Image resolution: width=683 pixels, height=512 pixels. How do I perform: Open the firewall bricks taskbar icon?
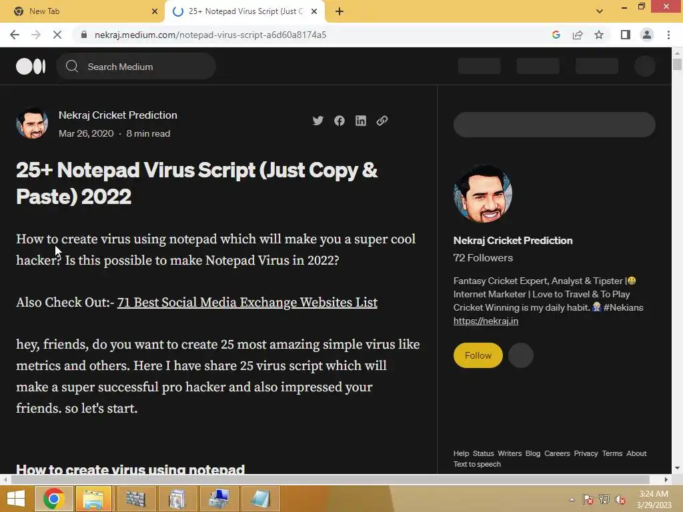pyautogui.click(x=135, y=499)
